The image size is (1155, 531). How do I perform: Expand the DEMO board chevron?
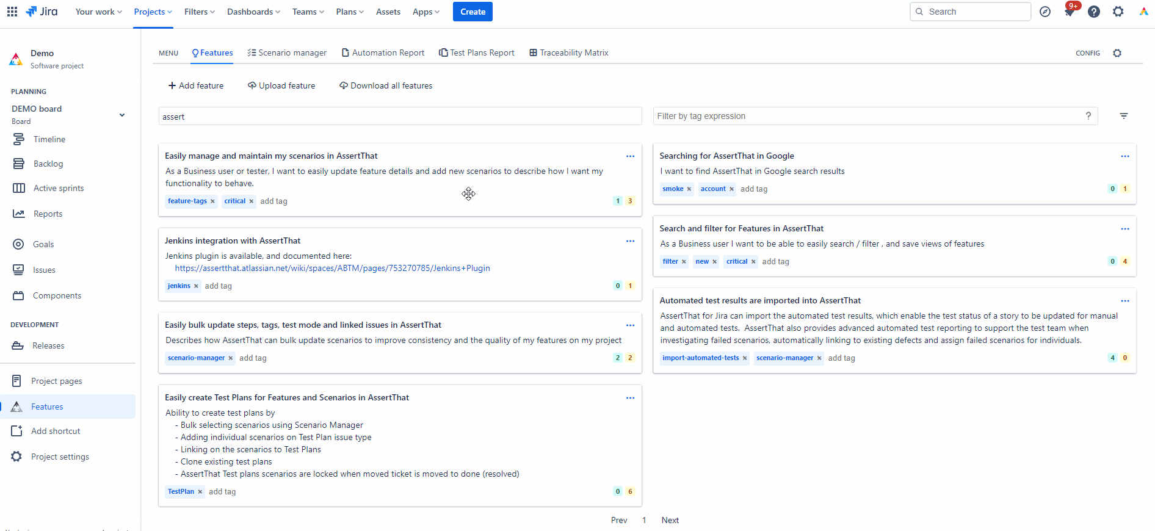(122, 115)
